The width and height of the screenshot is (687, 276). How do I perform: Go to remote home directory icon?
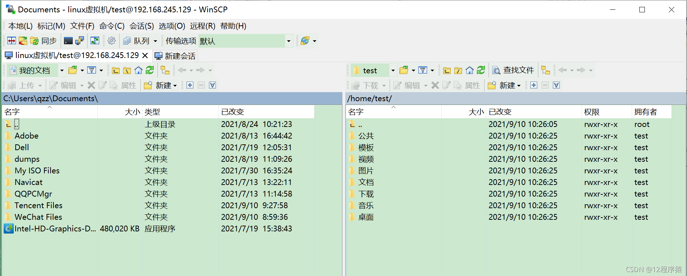470,70
